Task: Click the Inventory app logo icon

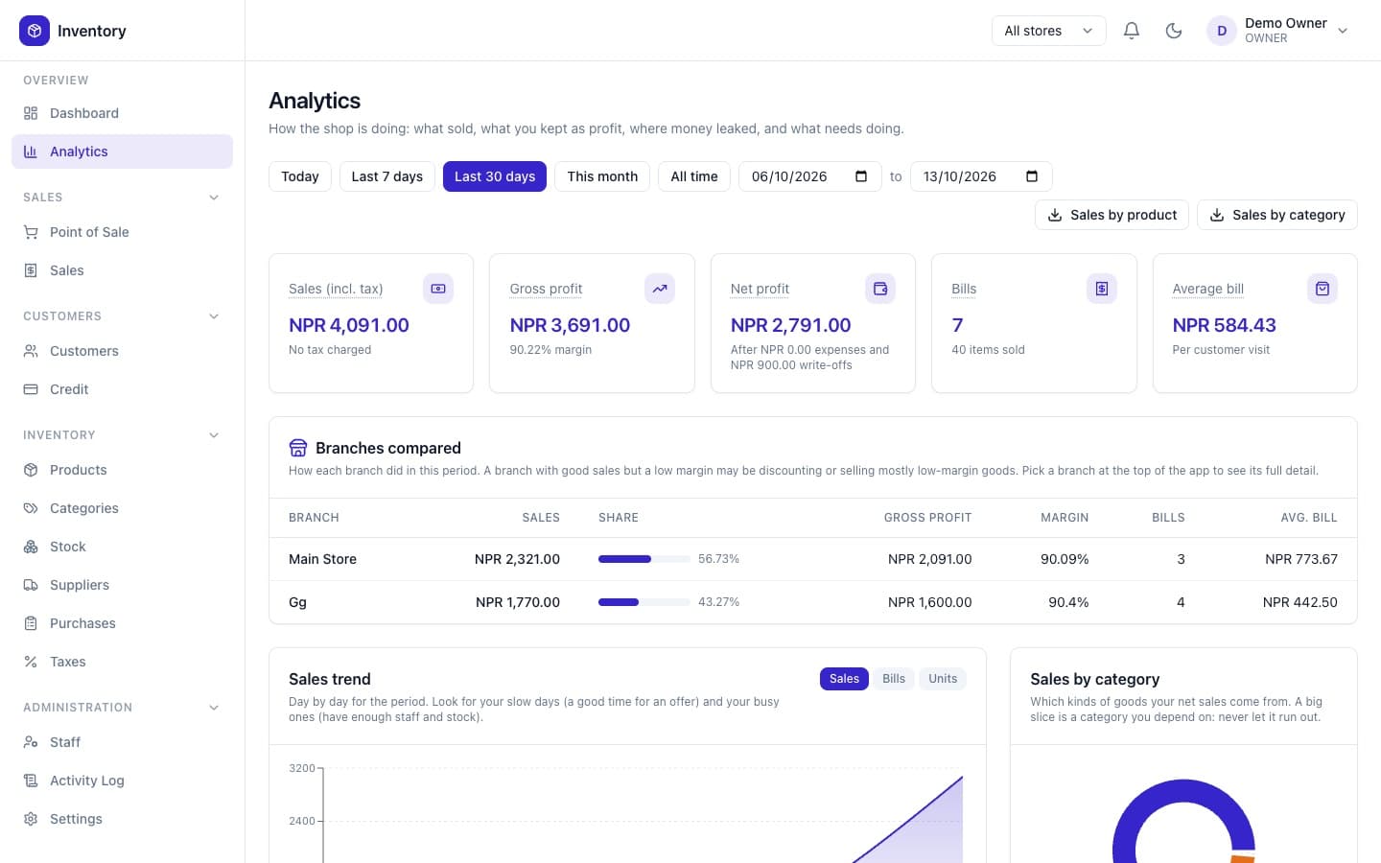Action: (x=35, y=31)
